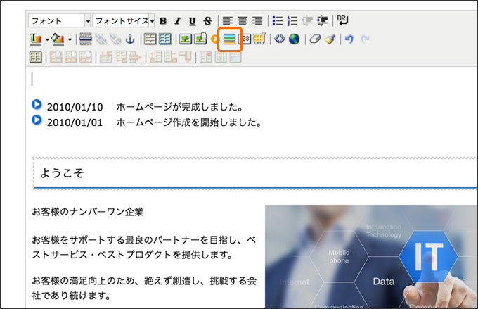Click the beige table layout icon

click(150, 39)
